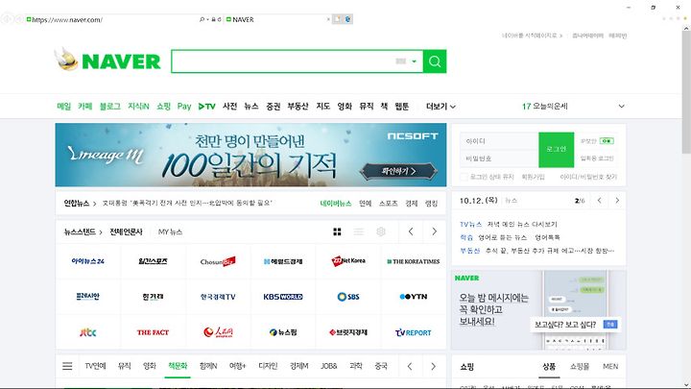691x389 pixels.
Task: Click the green 로그인 button
Action: pyautogui.click(x=556, y=150)
